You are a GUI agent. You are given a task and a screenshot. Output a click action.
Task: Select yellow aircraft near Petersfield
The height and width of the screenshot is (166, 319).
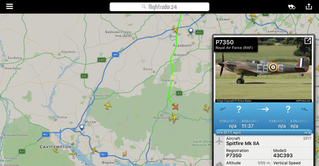174,117
